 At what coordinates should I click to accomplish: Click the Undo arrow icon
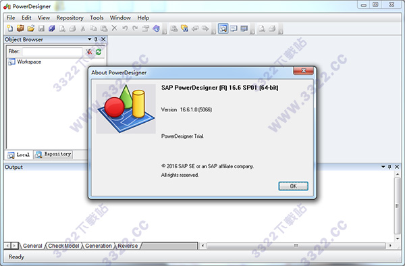[x=125, y=28]
